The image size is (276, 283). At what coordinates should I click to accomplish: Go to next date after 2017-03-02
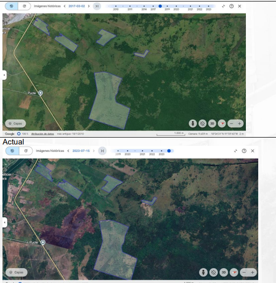tap(89, 6)
